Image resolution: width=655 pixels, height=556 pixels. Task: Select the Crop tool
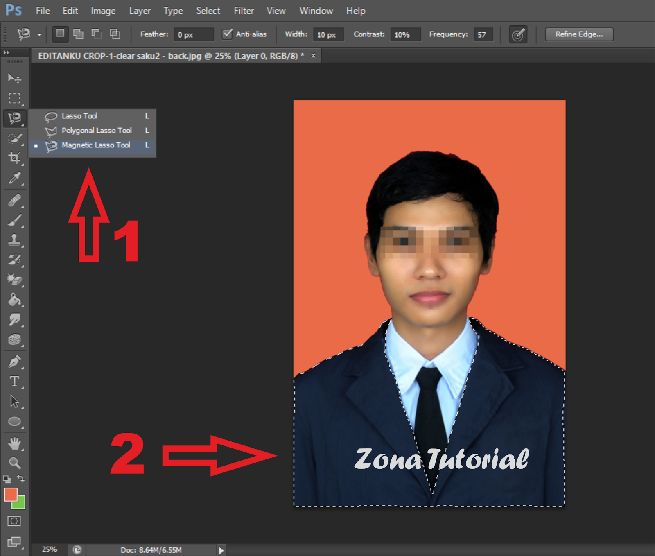(14, 158)
